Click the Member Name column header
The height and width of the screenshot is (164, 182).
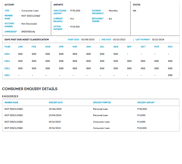[x=11, y=102]
